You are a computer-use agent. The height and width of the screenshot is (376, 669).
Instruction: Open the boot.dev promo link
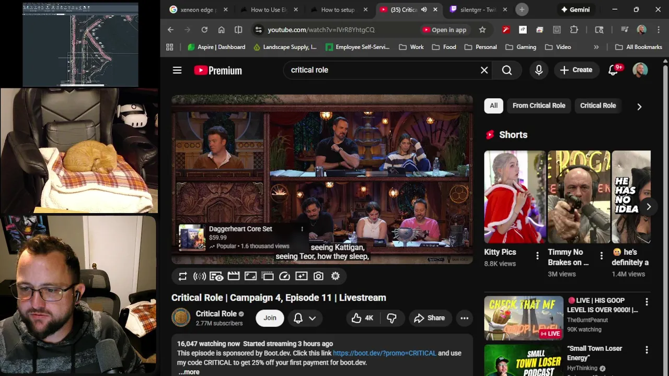point(384,353)
